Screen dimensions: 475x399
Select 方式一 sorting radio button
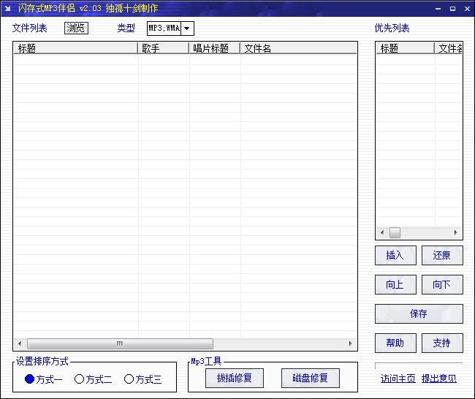[29, 379]
